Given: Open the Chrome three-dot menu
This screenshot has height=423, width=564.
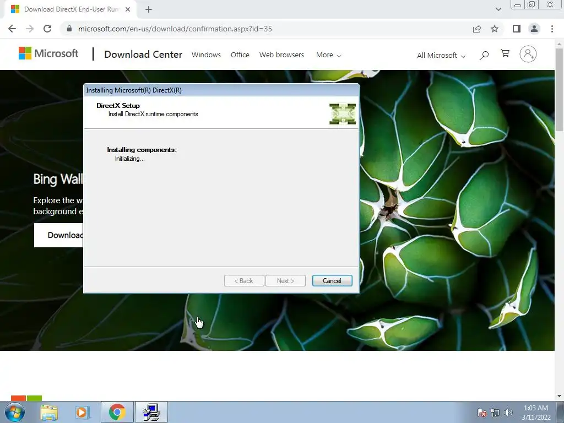Looking at the screenshot, I should pyautogui.click(x=552, y=29).
